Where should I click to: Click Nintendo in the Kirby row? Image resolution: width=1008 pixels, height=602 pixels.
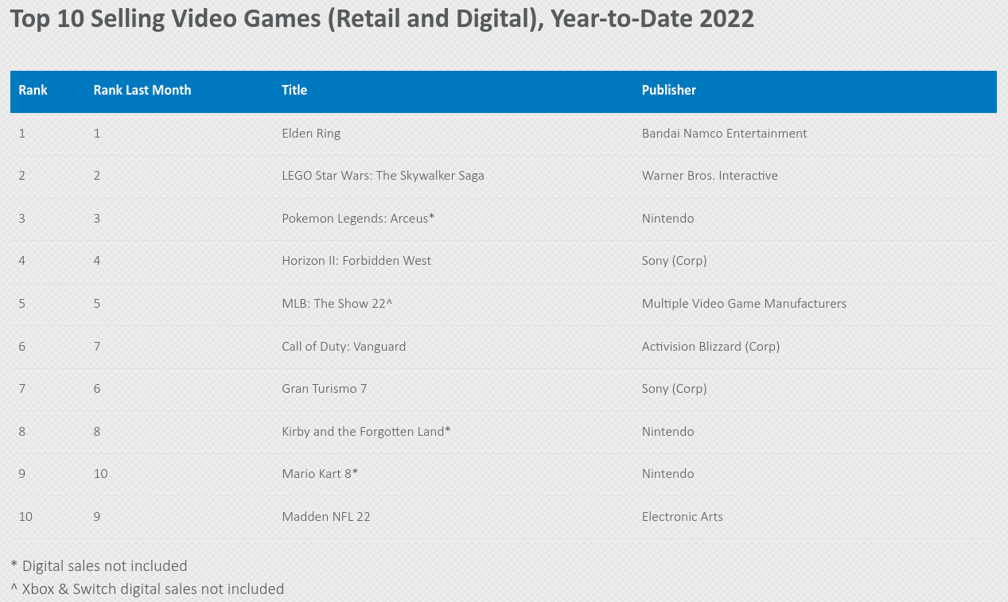coord(668,432)
